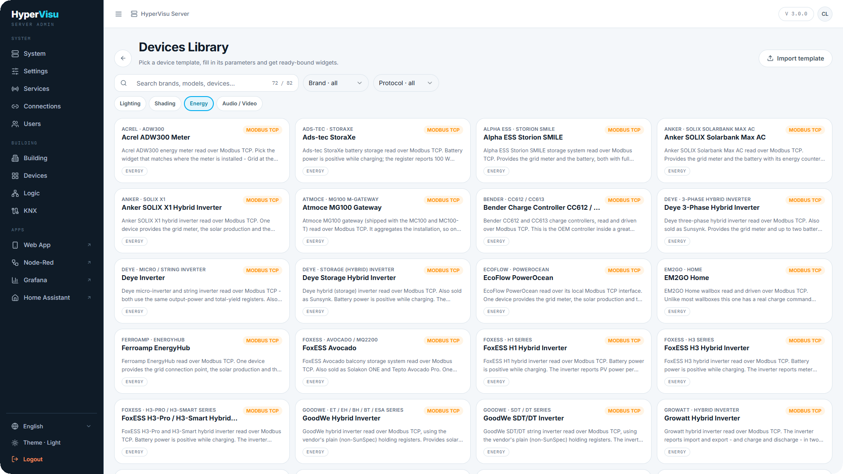Open the Devices grid icon in the sidebar
This screenshot has height=474, width=843.
point(15,176)
